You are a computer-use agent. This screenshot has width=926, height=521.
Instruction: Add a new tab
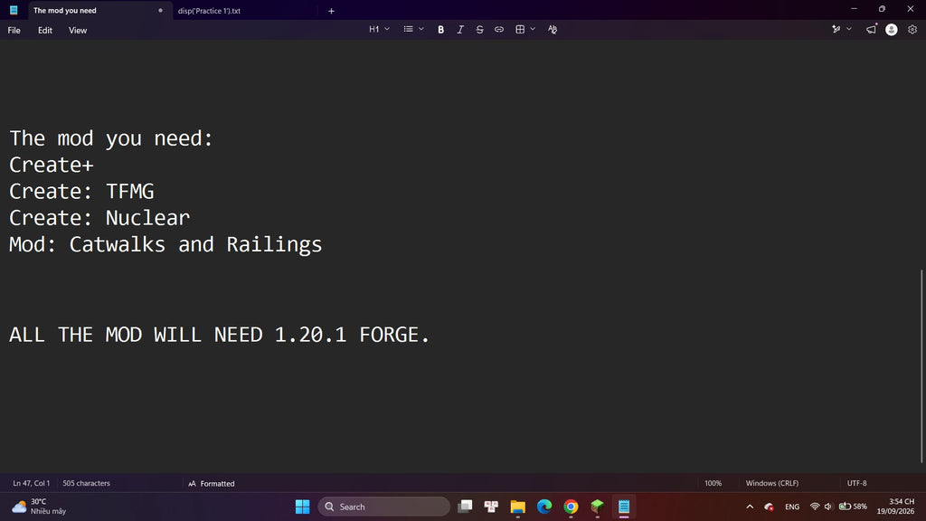[331, 11]
